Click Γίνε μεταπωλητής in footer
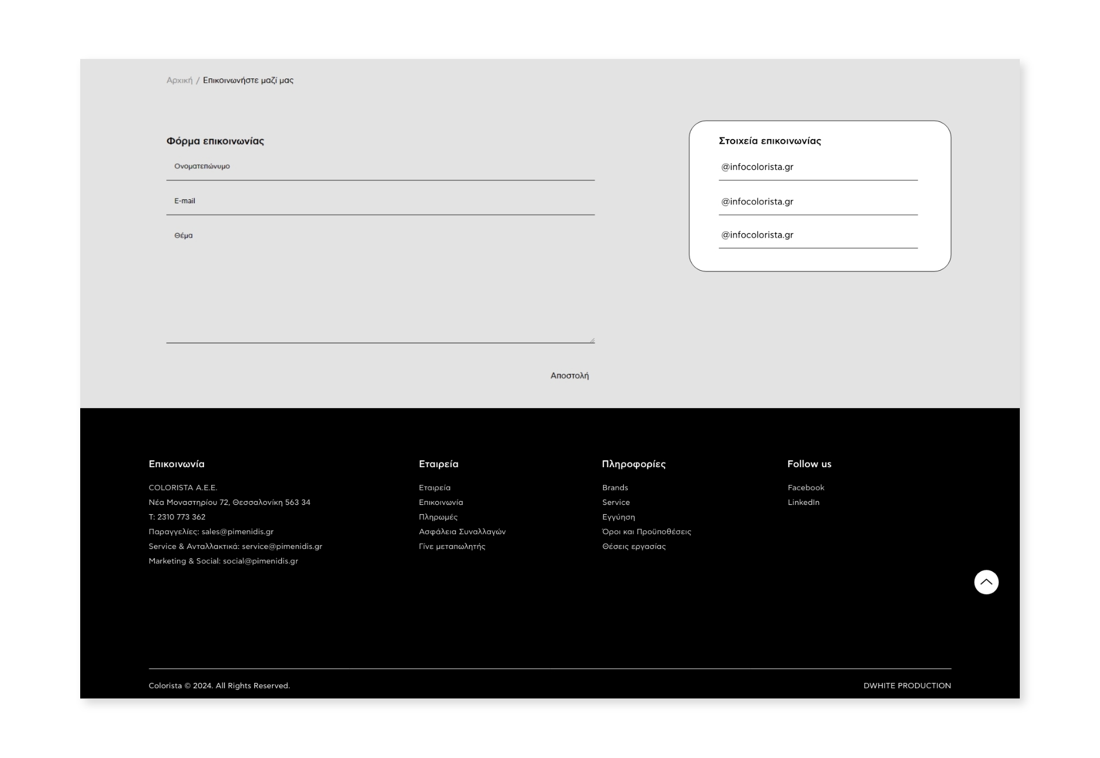Screen dimensions: 1100x758 [451, 546]
